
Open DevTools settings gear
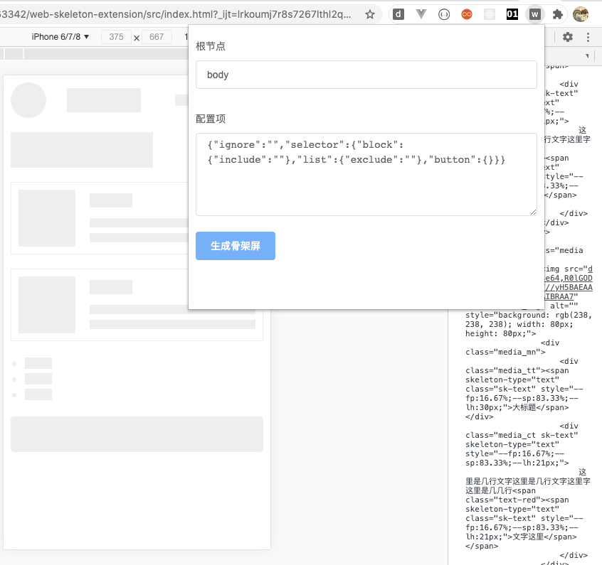click(x=567, y=37)
